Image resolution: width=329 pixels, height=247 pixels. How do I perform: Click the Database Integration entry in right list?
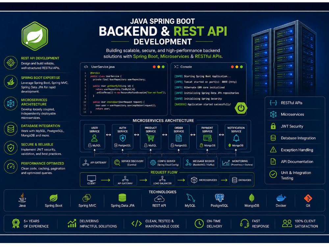click(294, 138)
